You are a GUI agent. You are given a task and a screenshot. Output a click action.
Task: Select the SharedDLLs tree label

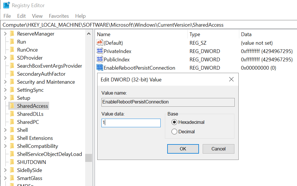tap(30, 114)
